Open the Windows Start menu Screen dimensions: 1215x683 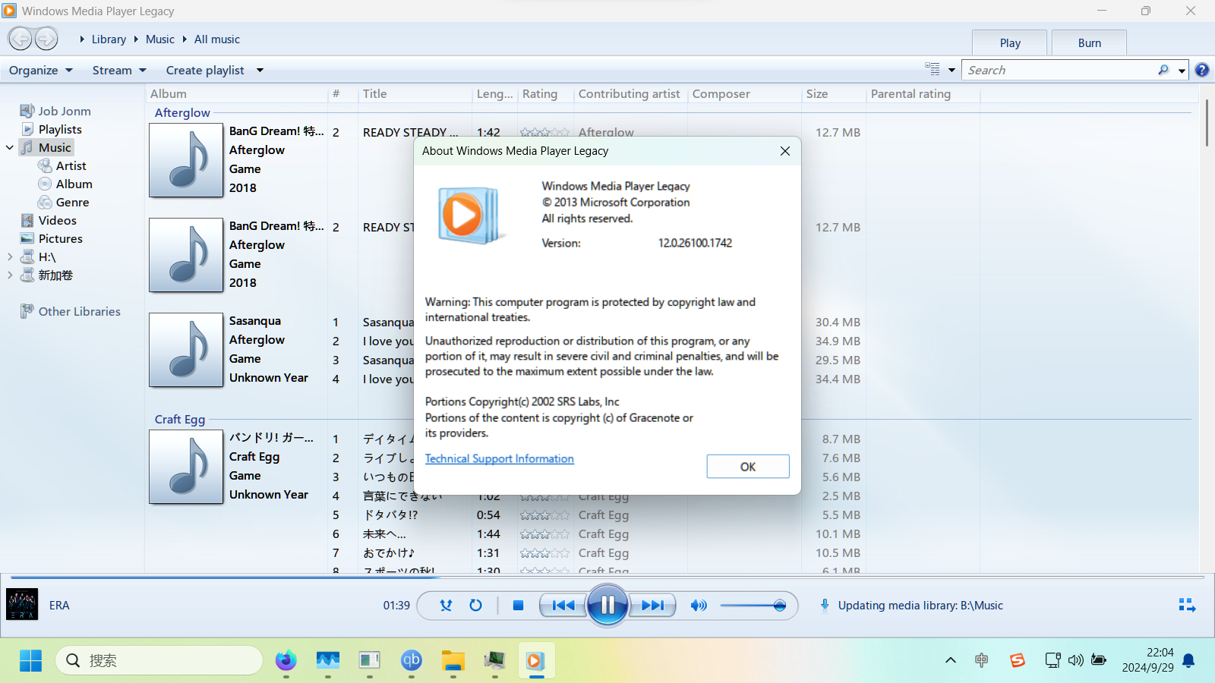[x=30, y=660]
